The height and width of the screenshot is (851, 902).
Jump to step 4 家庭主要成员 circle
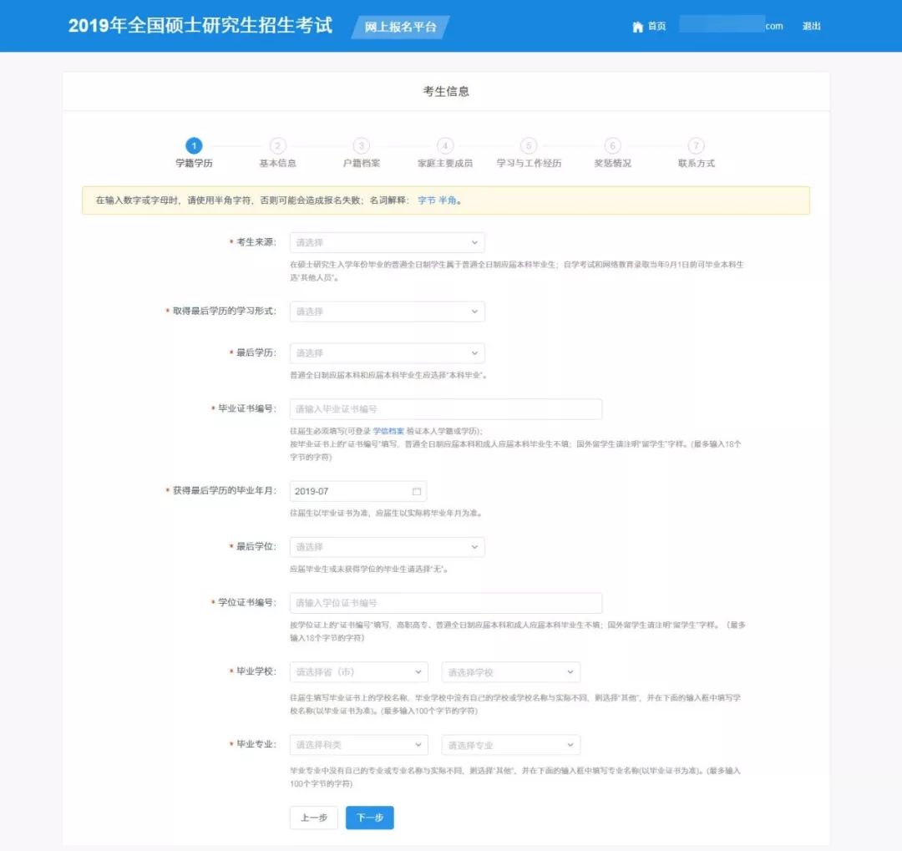coord(445,145)
